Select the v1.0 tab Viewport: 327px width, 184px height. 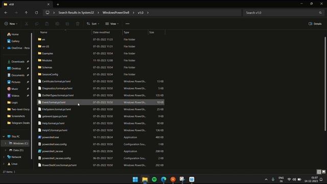tap(27, 5)
